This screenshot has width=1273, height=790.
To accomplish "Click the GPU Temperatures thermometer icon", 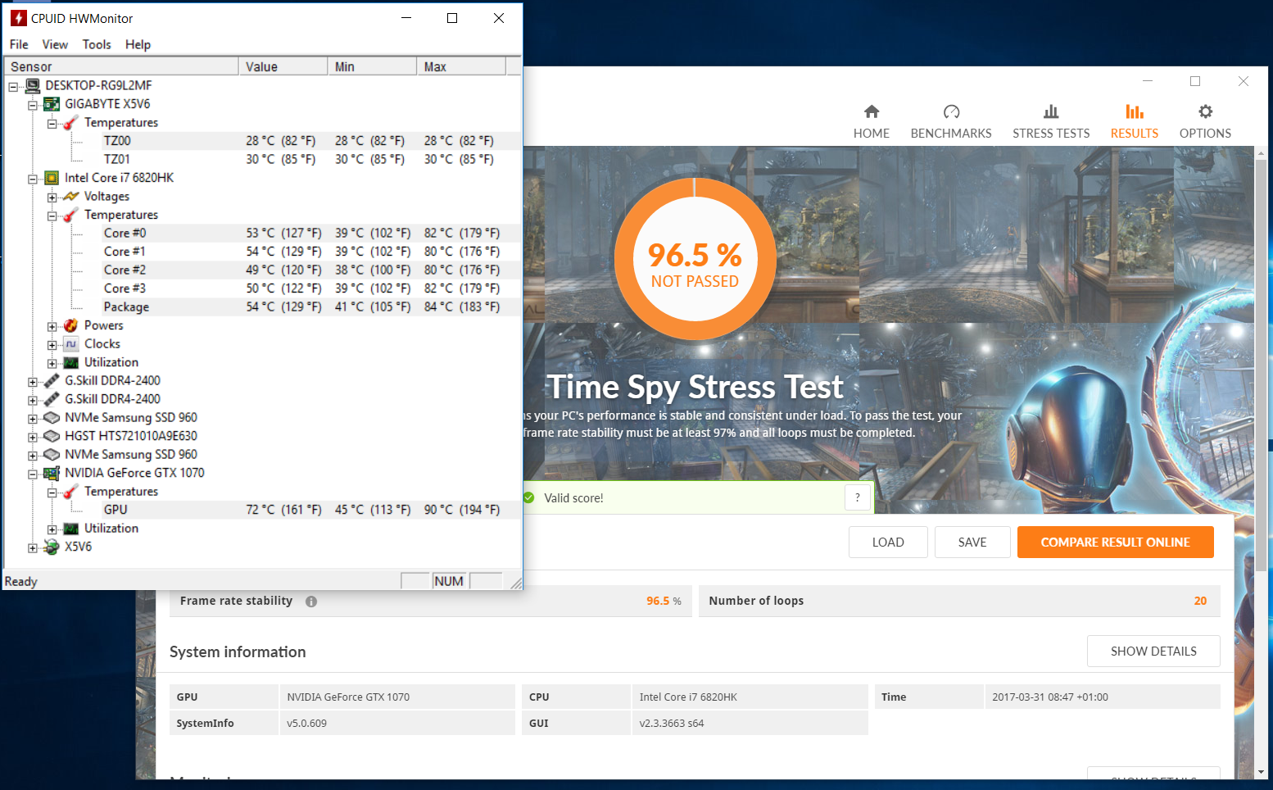I will [71, 492].
